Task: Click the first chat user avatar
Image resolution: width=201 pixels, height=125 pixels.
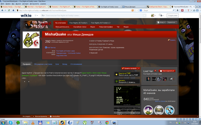Action: pos(148,79)
